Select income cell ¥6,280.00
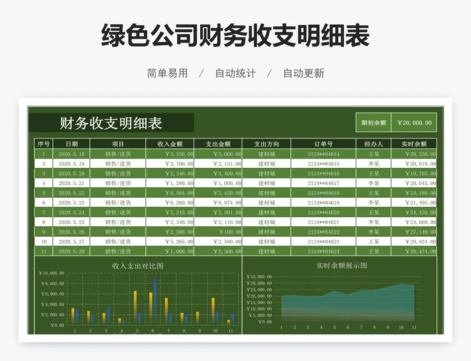 pyautogui.click(x=170, y=203)
